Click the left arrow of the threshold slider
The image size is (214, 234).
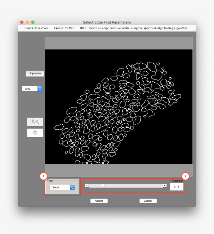click(86, 186)
